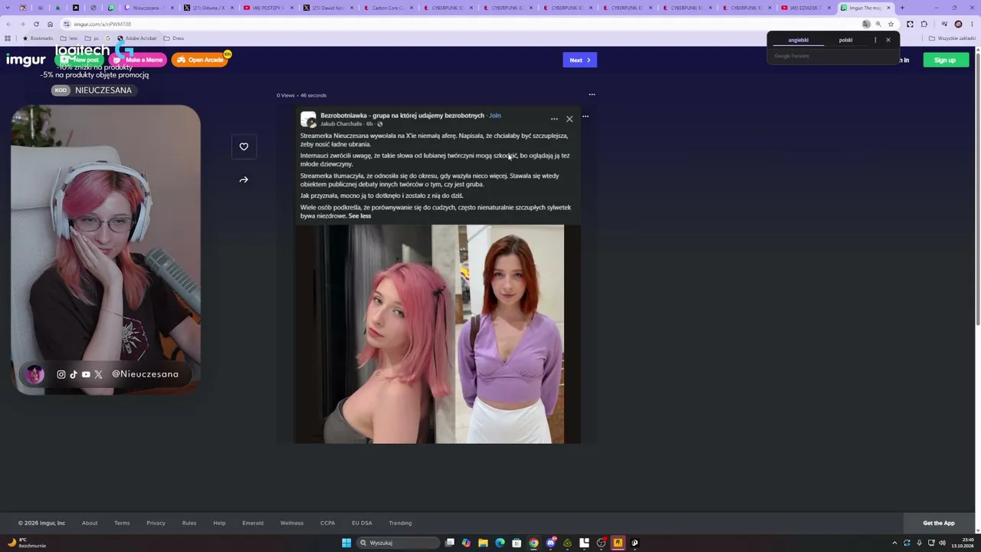Click the Wyszukaj taskbar search box
The width and height of the screenshot is (981, 552).
[399, 543]
